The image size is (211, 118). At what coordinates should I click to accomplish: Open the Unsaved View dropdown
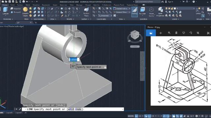pyautogui.click(x=122, y=12)
